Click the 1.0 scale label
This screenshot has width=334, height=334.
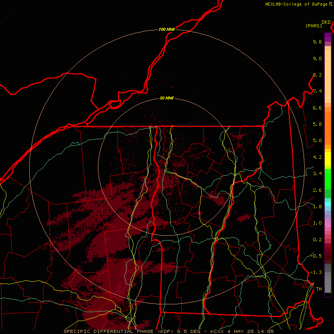[317, 223]
